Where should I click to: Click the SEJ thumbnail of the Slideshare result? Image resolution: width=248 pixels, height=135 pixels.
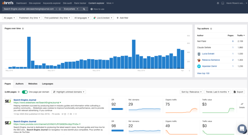coord(8,101)
